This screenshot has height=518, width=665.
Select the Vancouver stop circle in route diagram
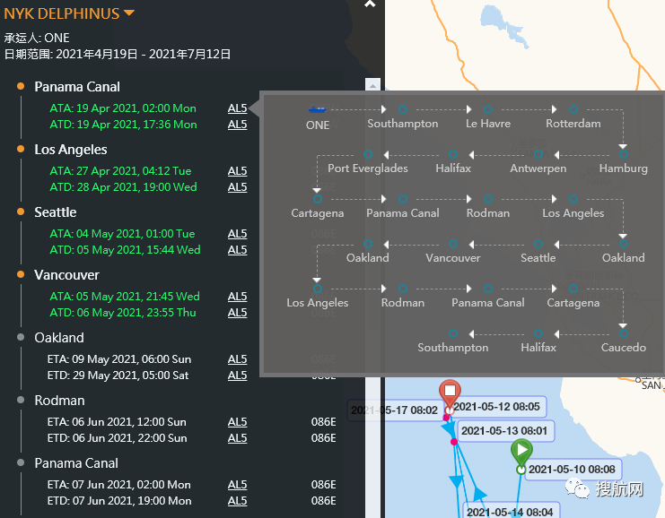point(453,244)
